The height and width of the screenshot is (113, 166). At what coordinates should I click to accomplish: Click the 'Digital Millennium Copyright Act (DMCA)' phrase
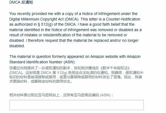click(x=44, y=19)
